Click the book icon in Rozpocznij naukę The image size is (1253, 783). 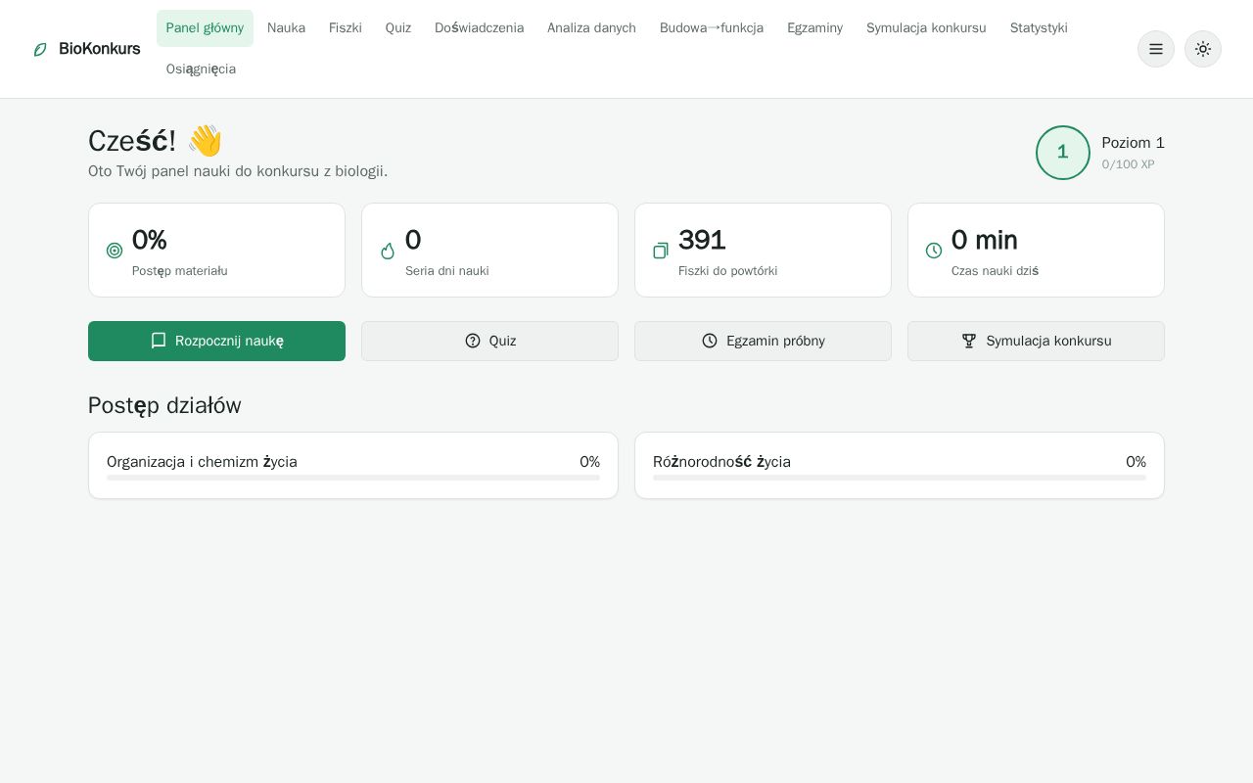(159, 341)
